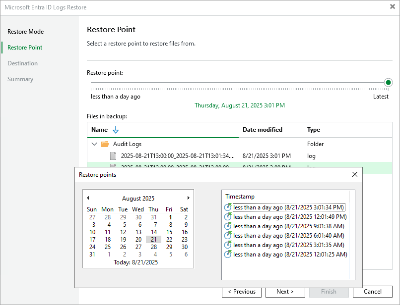Click the log file icon dated 3:01 PM
The image size is (400, 305).
click(x=114, y=156)
